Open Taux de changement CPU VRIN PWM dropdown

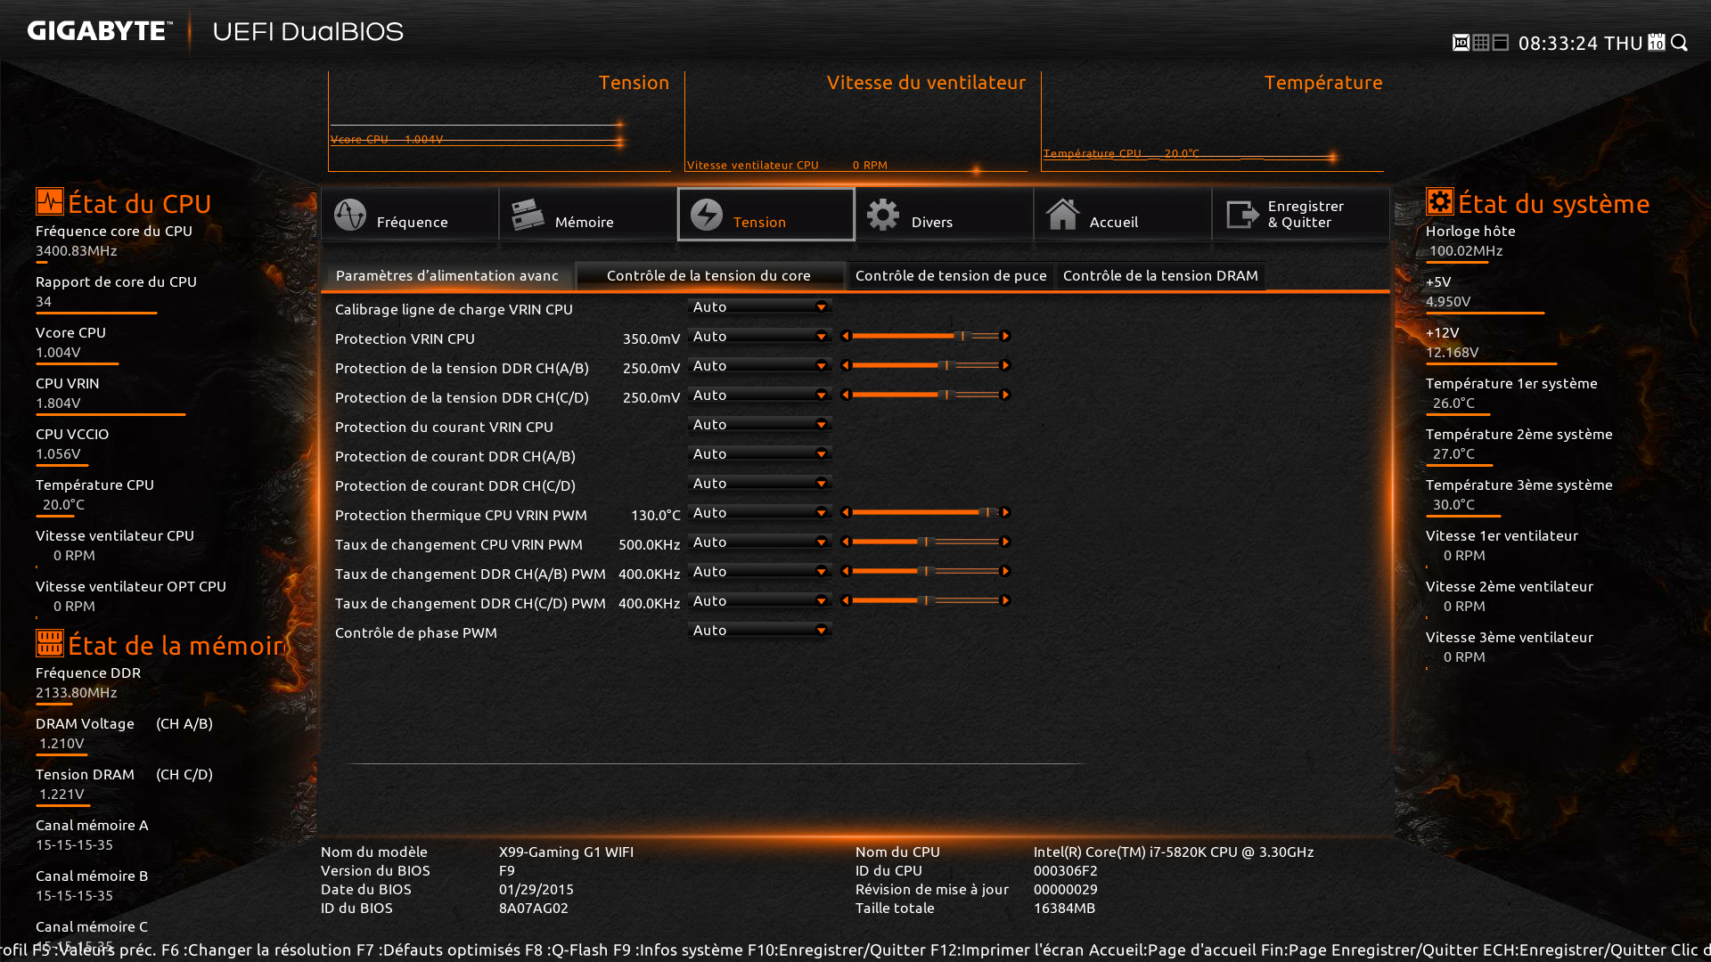point(760,542)
